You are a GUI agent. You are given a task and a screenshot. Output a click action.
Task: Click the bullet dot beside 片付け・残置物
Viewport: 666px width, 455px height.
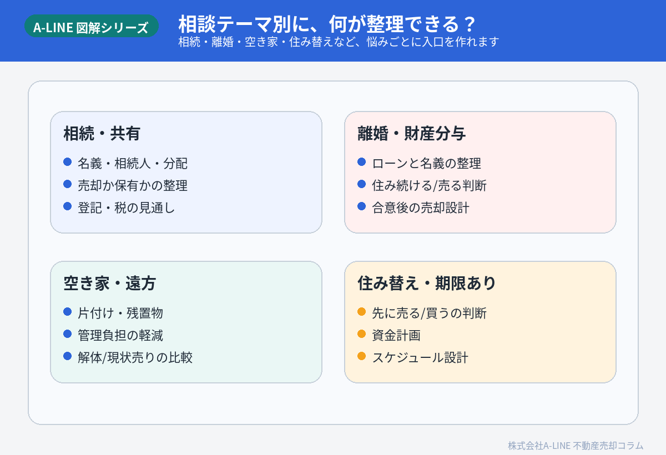coord(68,312)
